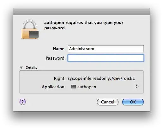The image size is (163, 129).
Task: Dismiss the dialog with Cancel
Action: (108, 102)
